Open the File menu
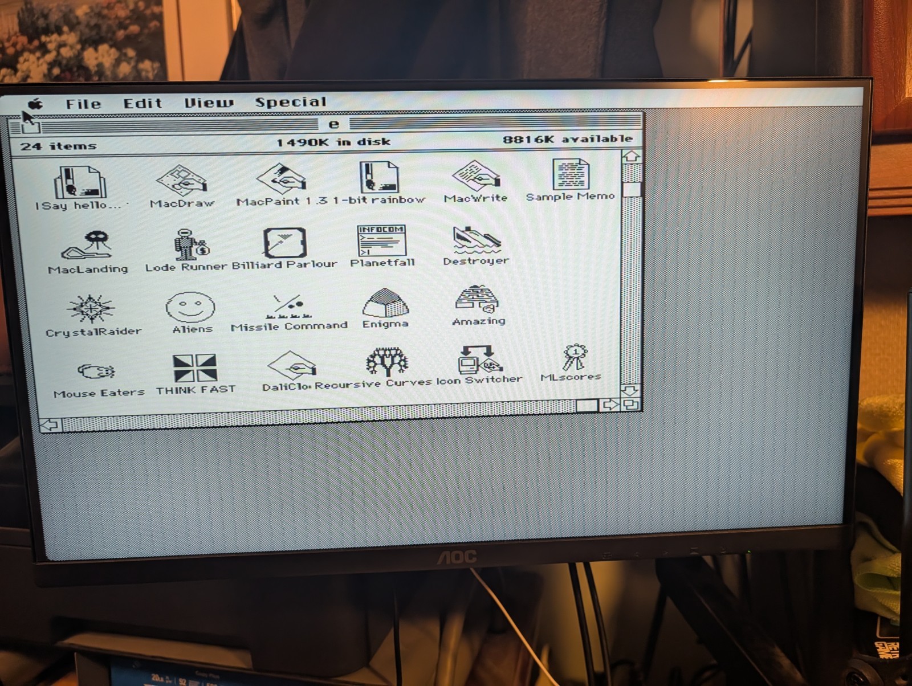The width and height of the screenshot is (912, 686). click(x=83, y=104)
